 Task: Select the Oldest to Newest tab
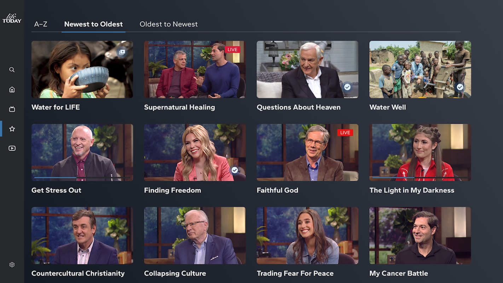tap(169, 24)
